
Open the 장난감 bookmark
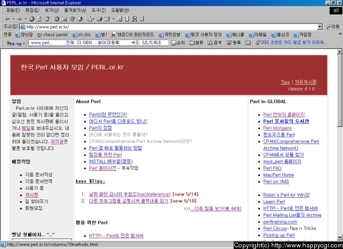tap(24, 35)
